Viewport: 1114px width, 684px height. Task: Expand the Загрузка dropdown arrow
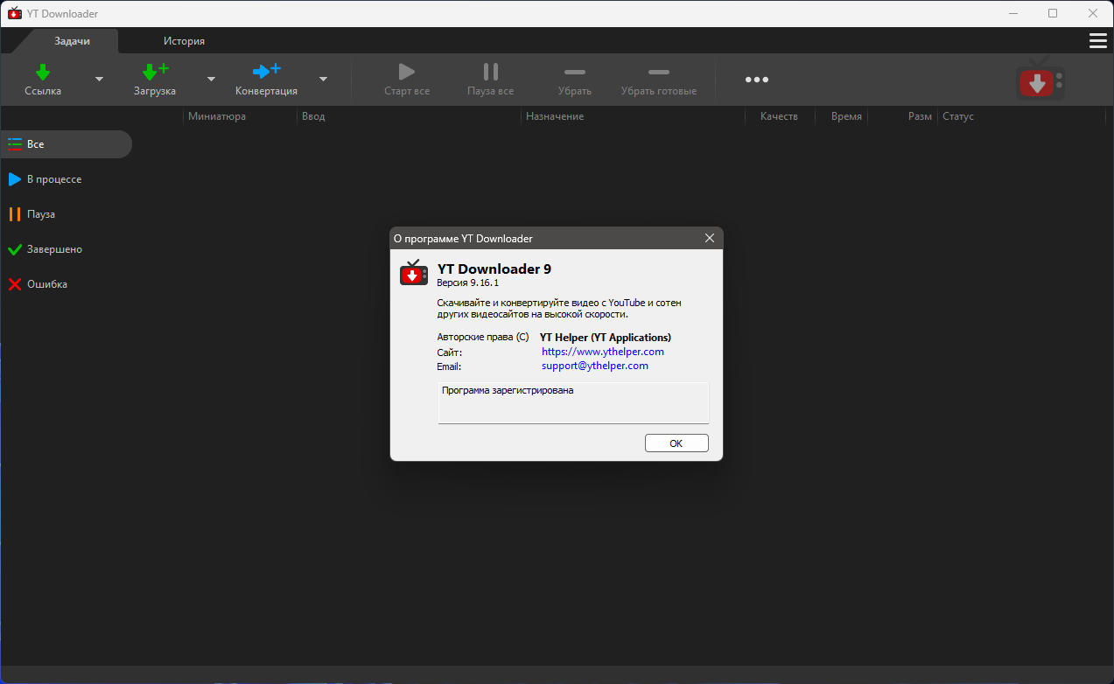(x=211, y=79)
